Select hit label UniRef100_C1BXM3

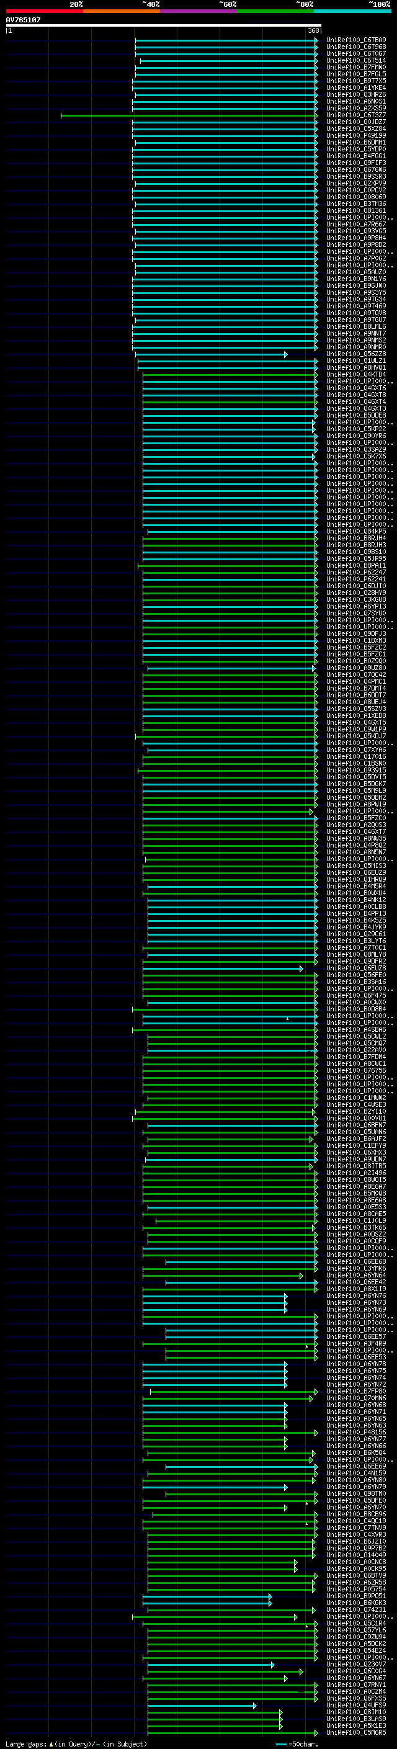[x=355, y=640]
